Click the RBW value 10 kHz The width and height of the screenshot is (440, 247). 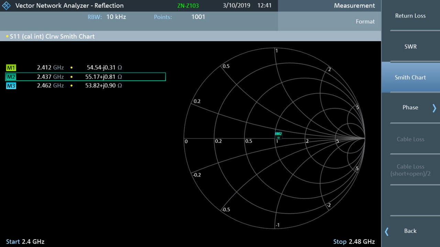[x=116, y=17]
